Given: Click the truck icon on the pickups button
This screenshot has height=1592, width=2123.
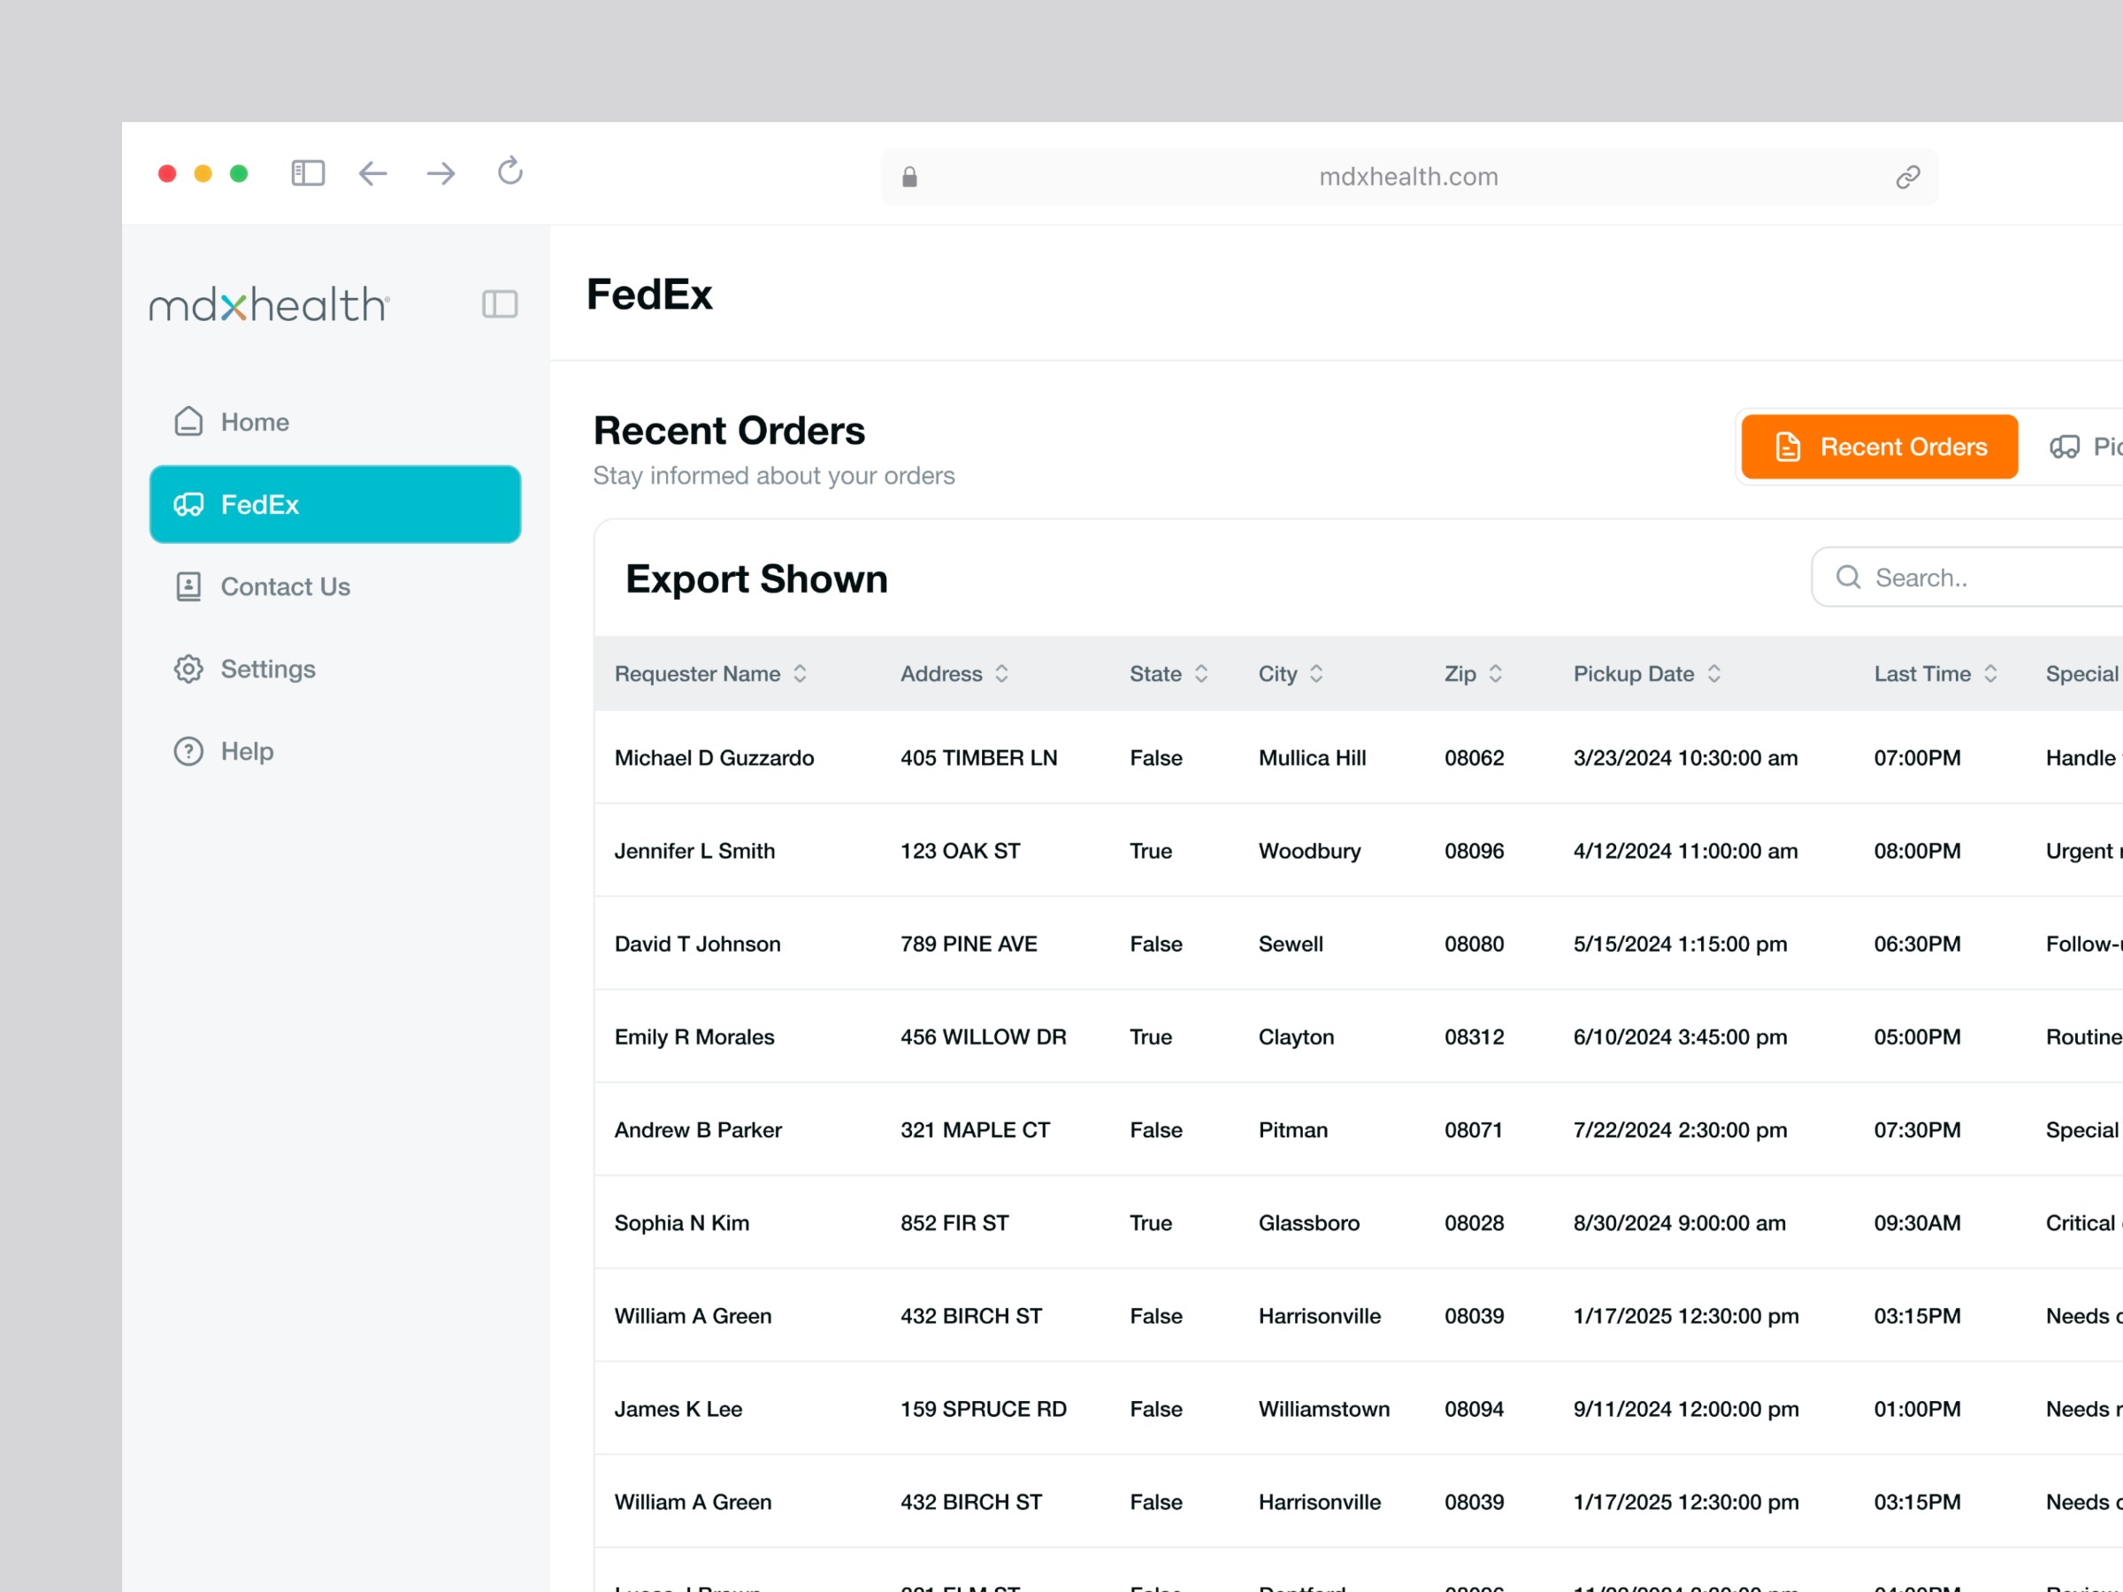Looking at the screenshot, I should (x=2066, y=447).
